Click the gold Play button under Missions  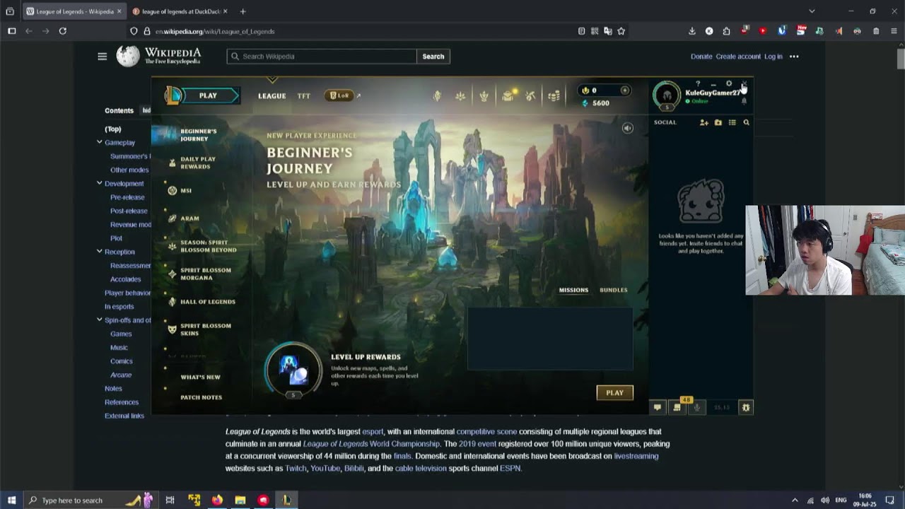[x=614, y=392]
